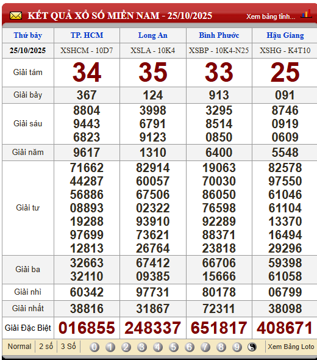
Task: Select digit filter ball 1
Action: [110, 347]
